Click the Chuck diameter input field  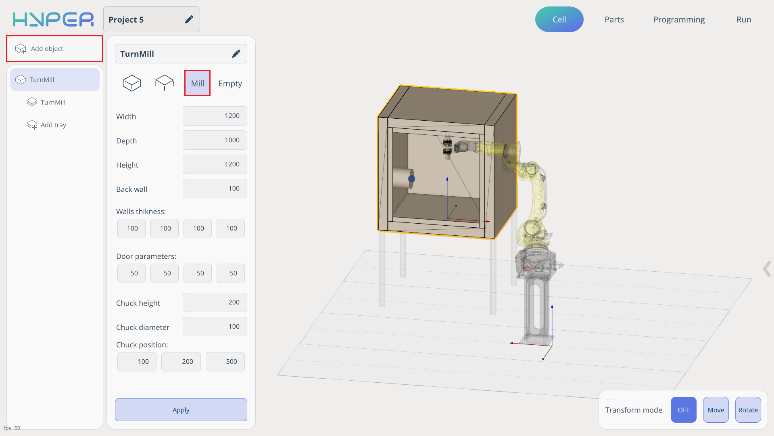(x=215, y=327)
